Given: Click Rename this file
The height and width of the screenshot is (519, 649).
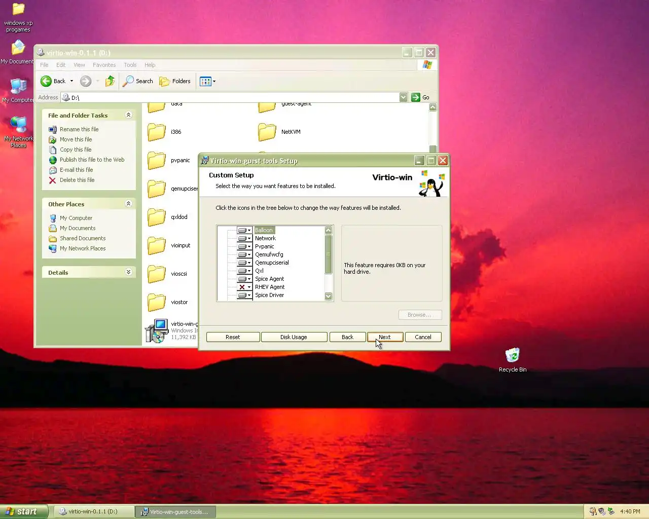Looking at the screenshot, I should tap(79, 129).
